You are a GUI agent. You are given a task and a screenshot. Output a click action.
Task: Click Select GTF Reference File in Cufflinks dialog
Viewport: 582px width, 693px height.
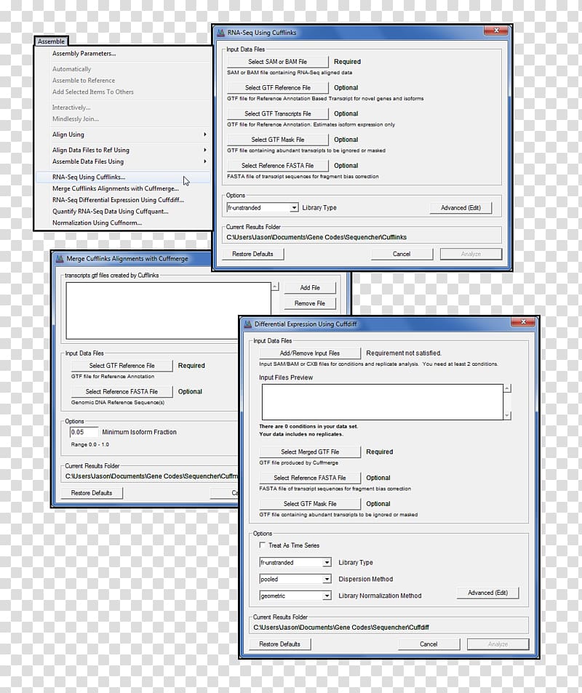tap(278, 88)
